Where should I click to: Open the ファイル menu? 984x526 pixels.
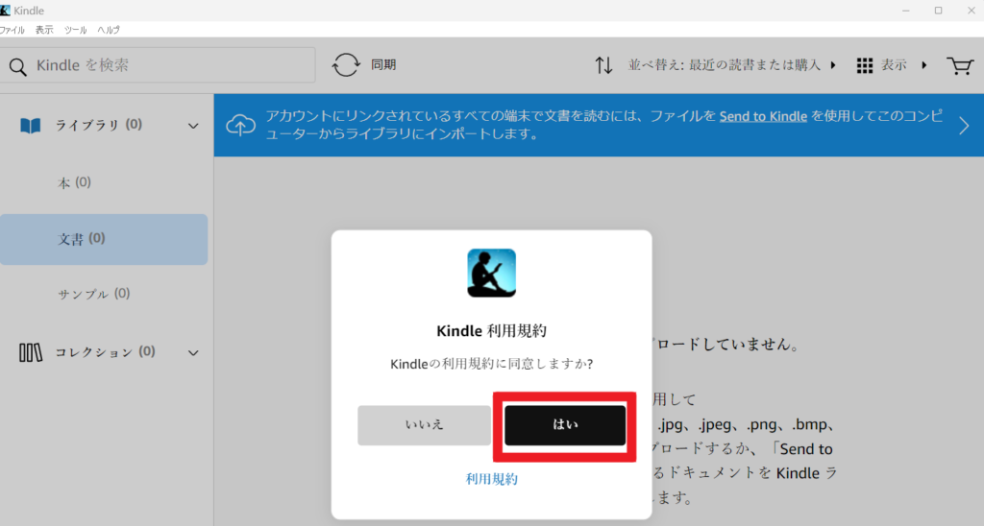[x=12, y=30]
